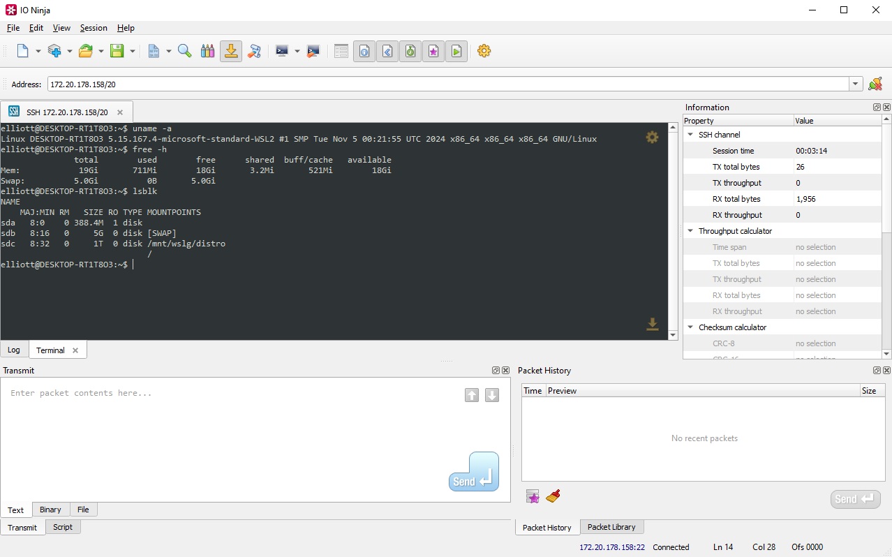This screenshot has height=557, width=892.
Task: Click the green Save floppy icon
Action: point(117,51)
